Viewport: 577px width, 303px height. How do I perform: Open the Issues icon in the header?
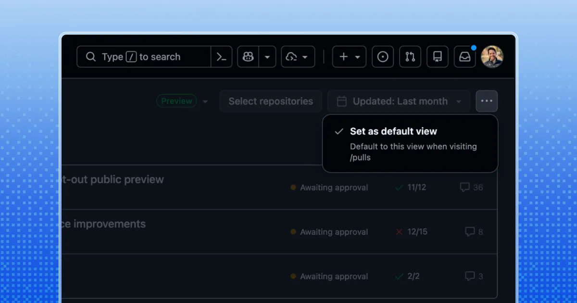[383, 57]
